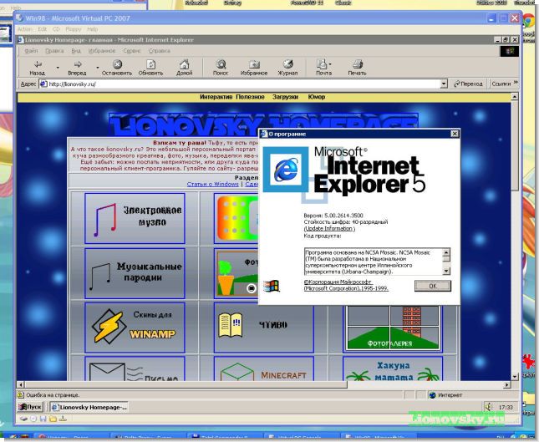Open the Back button history dropdown arrow
Image resolution: width=539 pixels, height=442 pixels.
click(x=57, y=67)
